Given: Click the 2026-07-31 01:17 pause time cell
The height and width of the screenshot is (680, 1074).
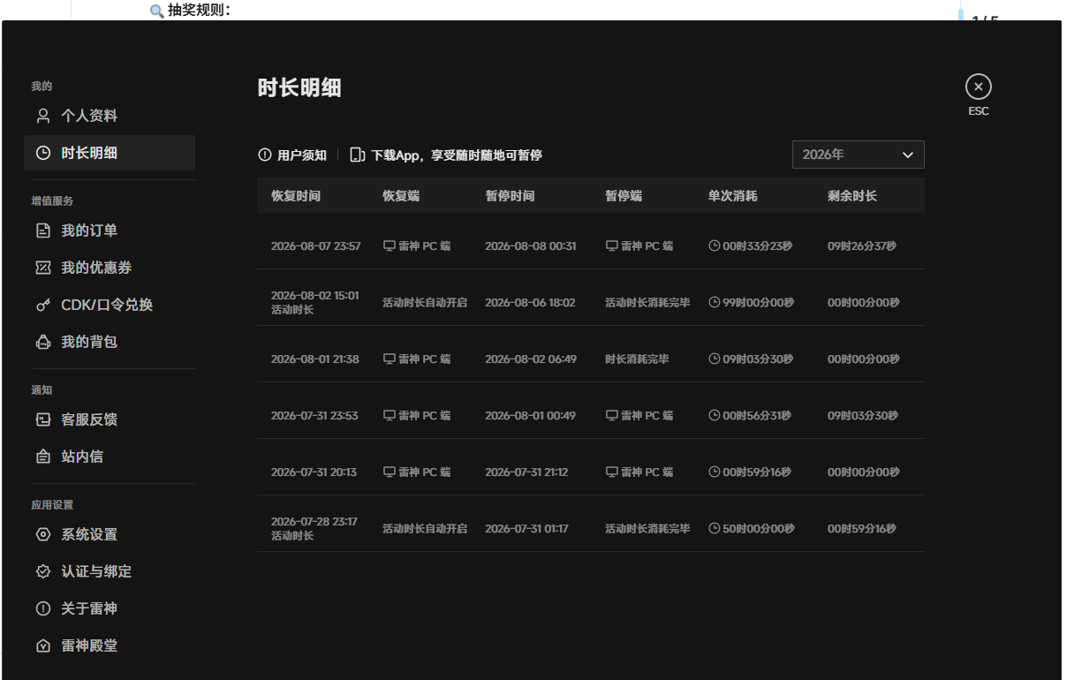Looking at the screenshot, I should [526, 528].
